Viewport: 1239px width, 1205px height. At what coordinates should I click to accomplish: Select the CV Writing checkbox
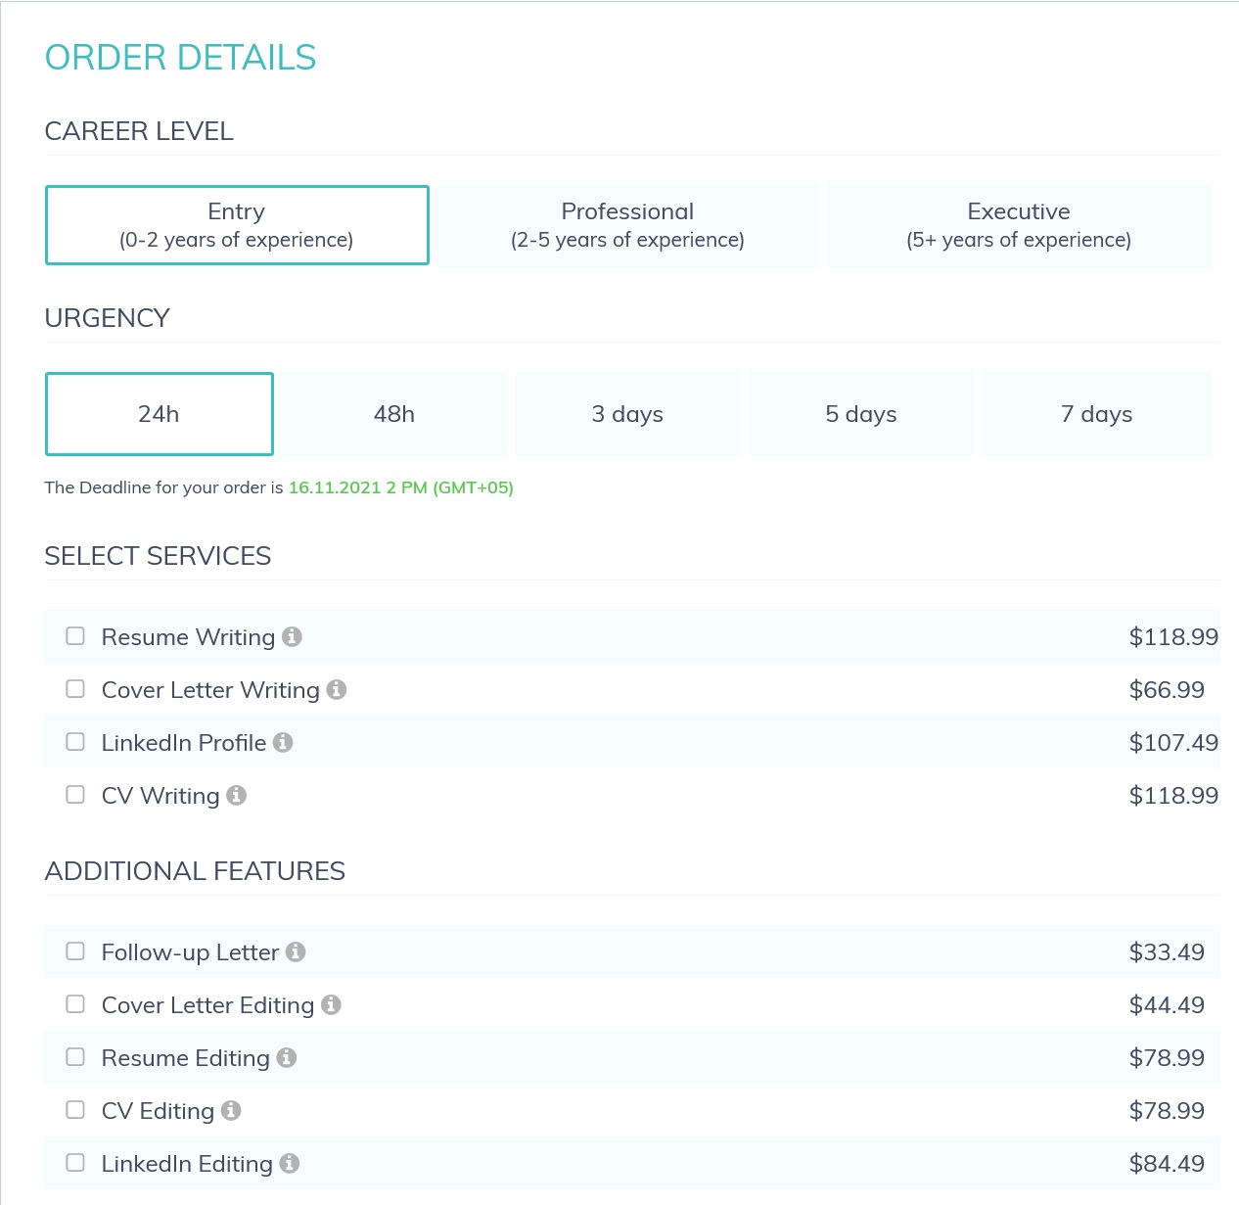pyautogui.click(x=75, y=795)
